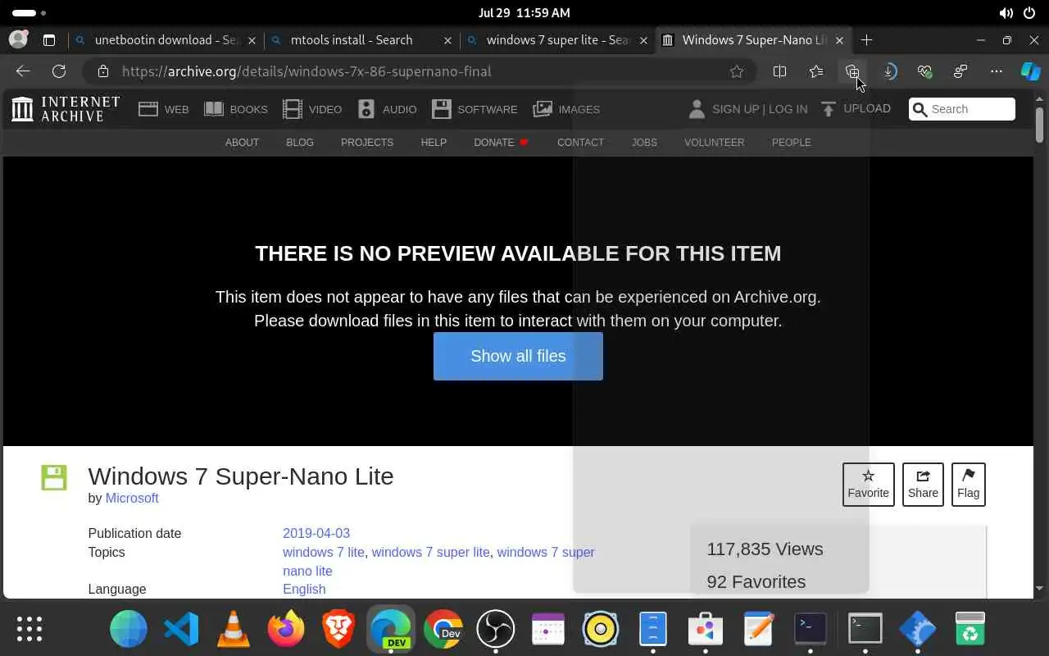
Task: Click the LOG IN link
Action: [x=788, y=109]
